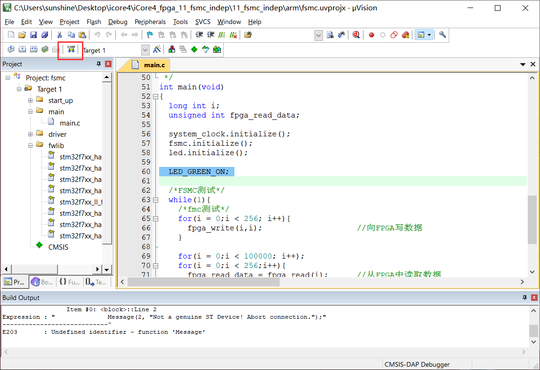Viewport: 540px width, 370px height.
Task: Click the Cut scissors icon
Action: (60, 35)
